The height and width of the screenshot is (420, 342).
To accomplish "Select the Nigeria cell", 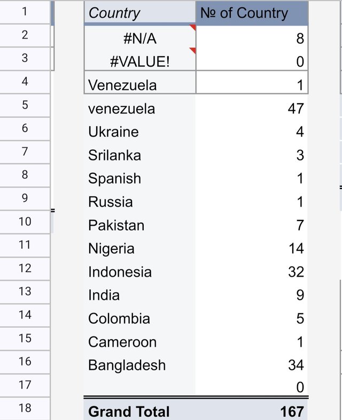I will [x=139, y=249].
